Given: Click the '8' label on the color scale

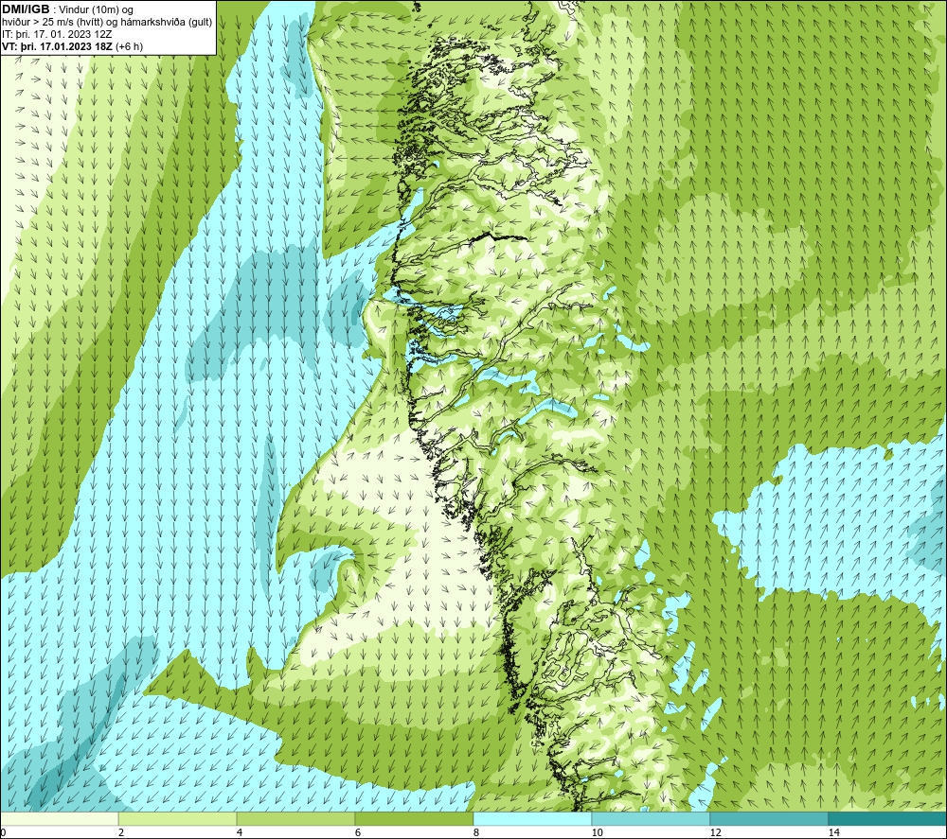Looking at the screenshot, I should tap(476, 832).
